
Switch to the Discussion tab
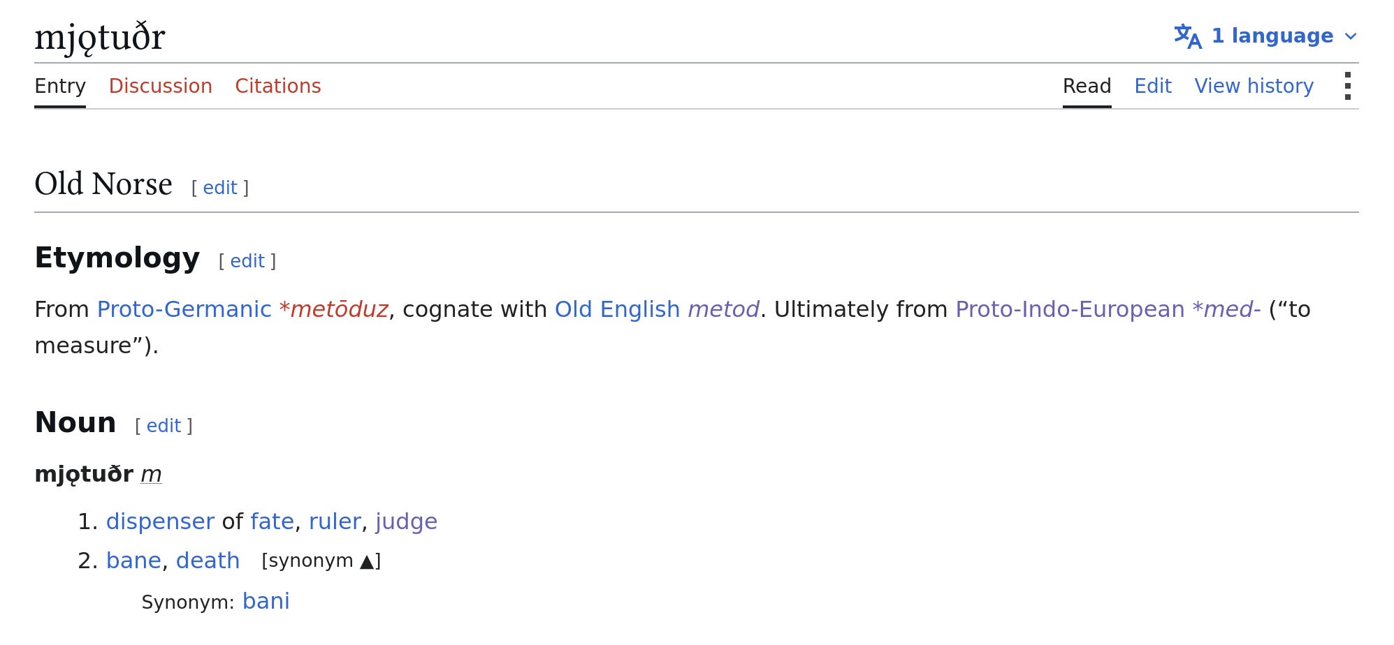(160, 86)
